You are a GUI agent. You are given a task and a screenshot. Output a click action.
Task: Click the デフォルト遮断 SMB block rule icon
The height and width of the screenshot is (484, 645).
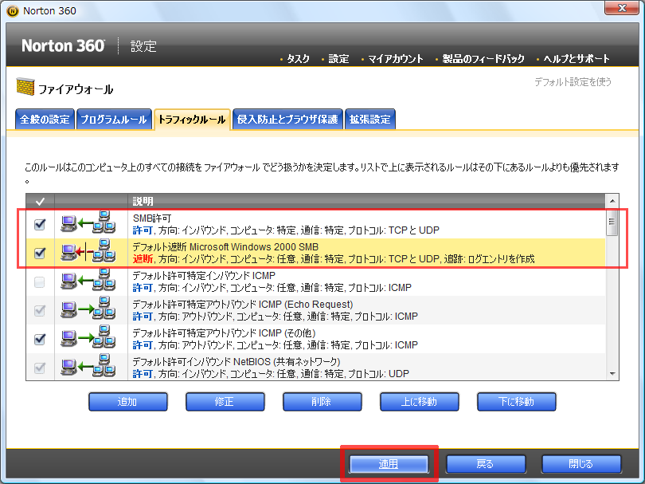pyautogui.click(x=87, y=253)
